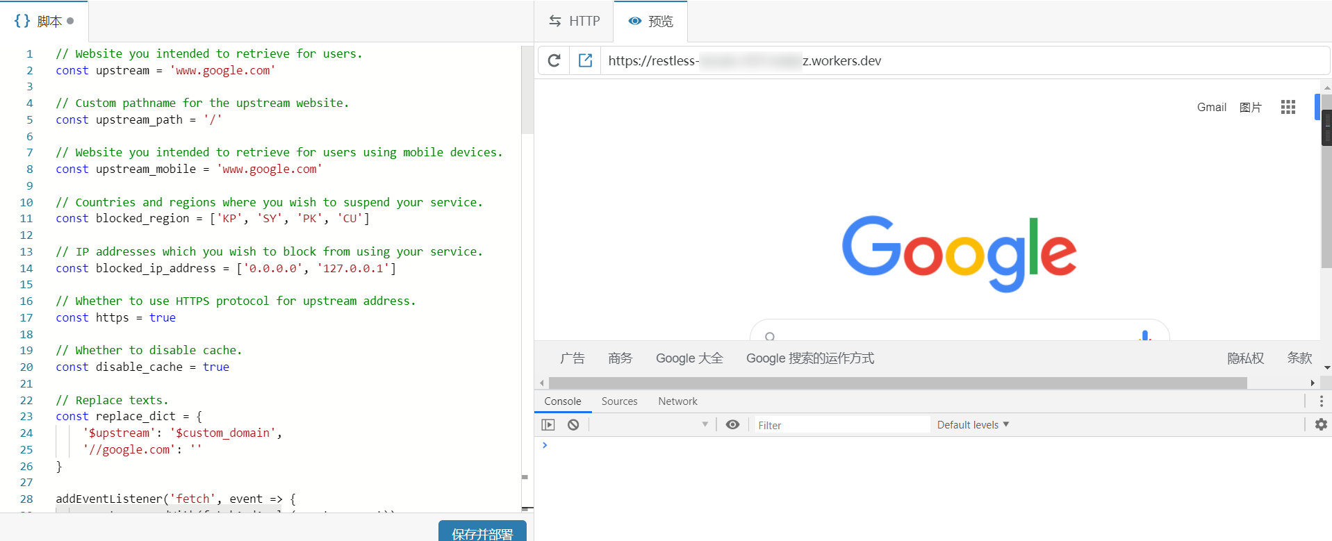
Task: Open the 图片 link
Action: pos(1250,108)
